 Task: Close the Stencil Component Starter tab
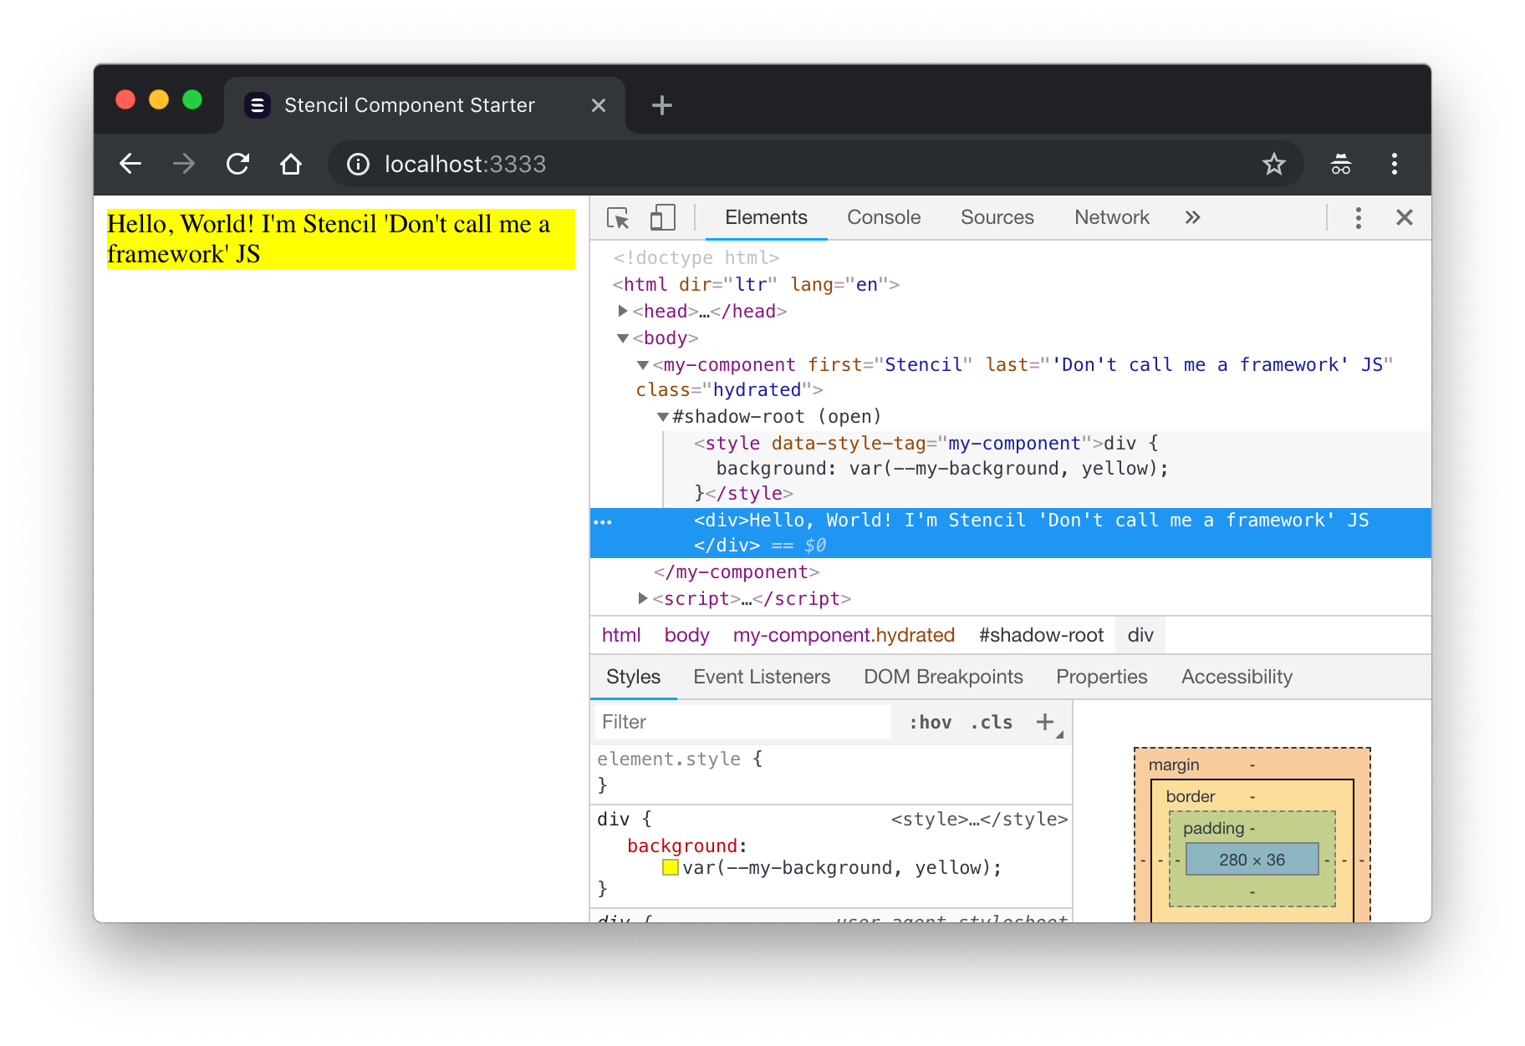598,105
